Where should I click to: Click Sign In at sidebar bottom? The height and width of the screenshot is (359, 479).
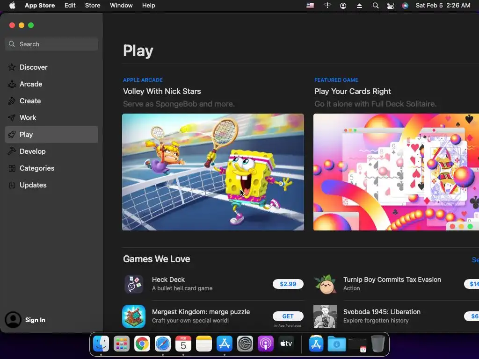35,320
